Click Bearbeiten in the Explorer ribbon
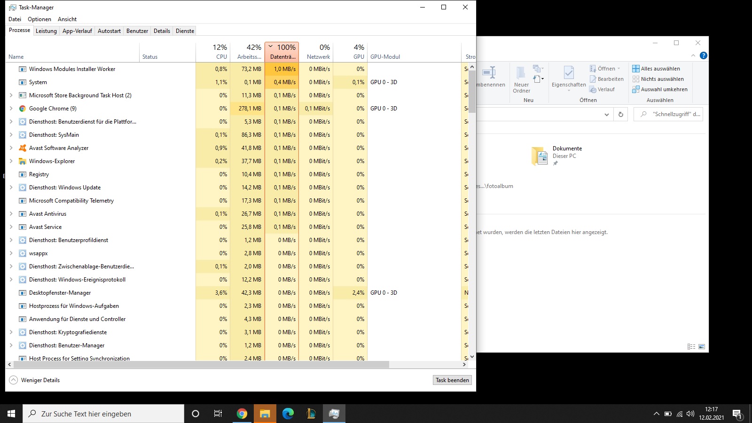Viewport: 752px width, 423px height. [x=607, y=79]
